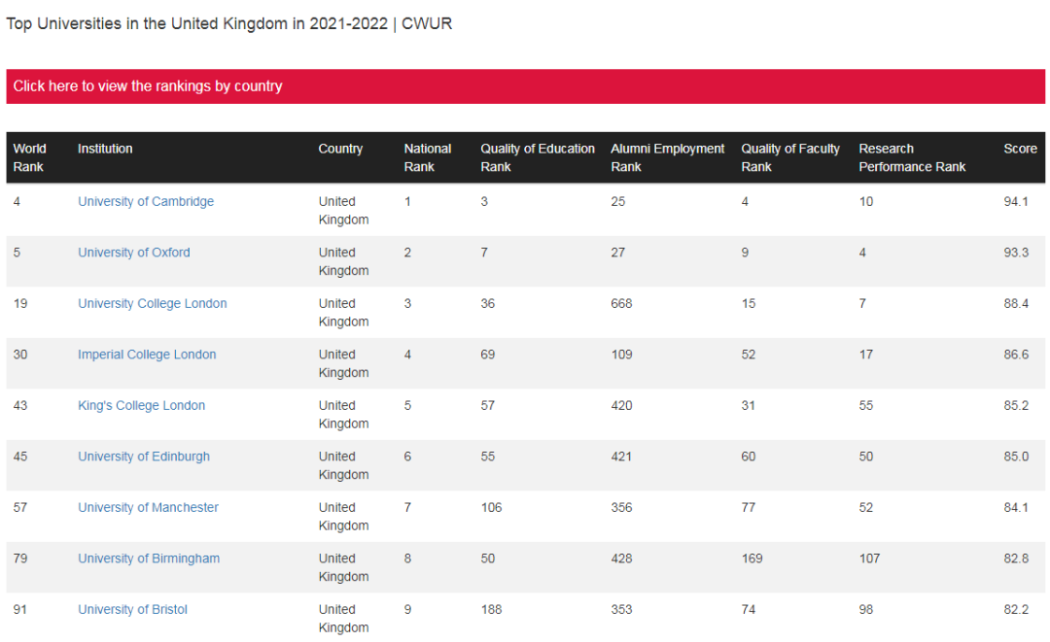The image size is (1050, 642).
Task: Open University of Manchester link
Action: (x=148, y=507)
